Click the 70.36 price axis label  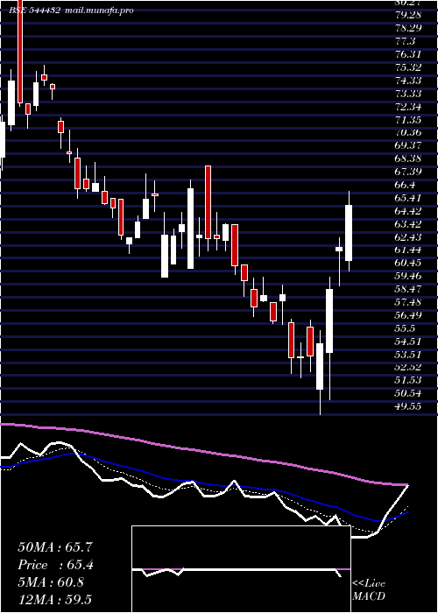tap(408, 132)
